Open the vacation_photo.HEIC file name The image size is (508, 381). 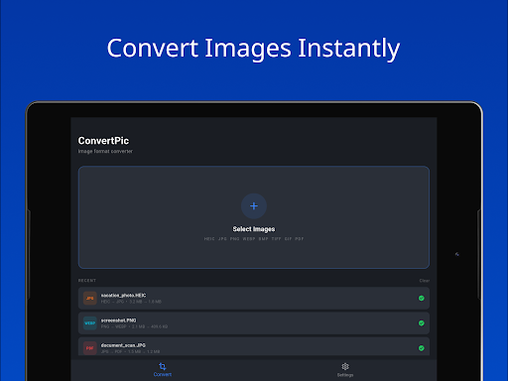[x=123, y=296]
